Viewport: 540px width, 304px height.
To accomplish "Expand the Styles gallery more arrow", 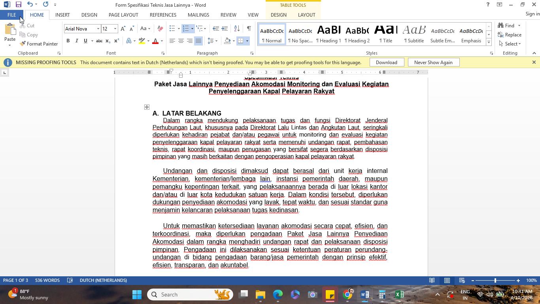I will 489,42.
